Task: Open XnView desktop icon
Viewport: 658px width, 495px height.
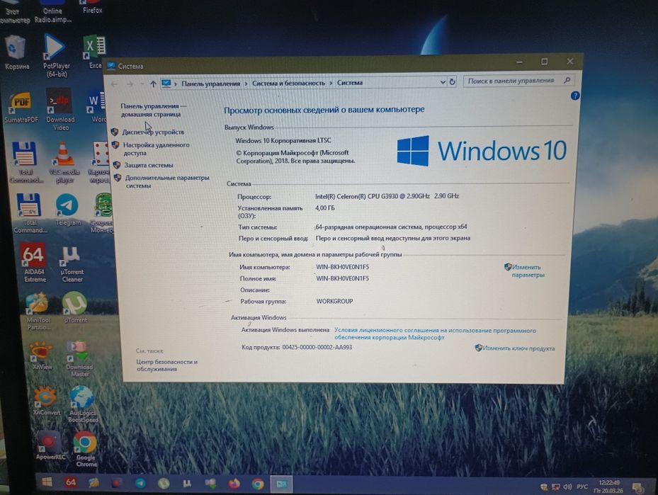Action: (41, 355)
